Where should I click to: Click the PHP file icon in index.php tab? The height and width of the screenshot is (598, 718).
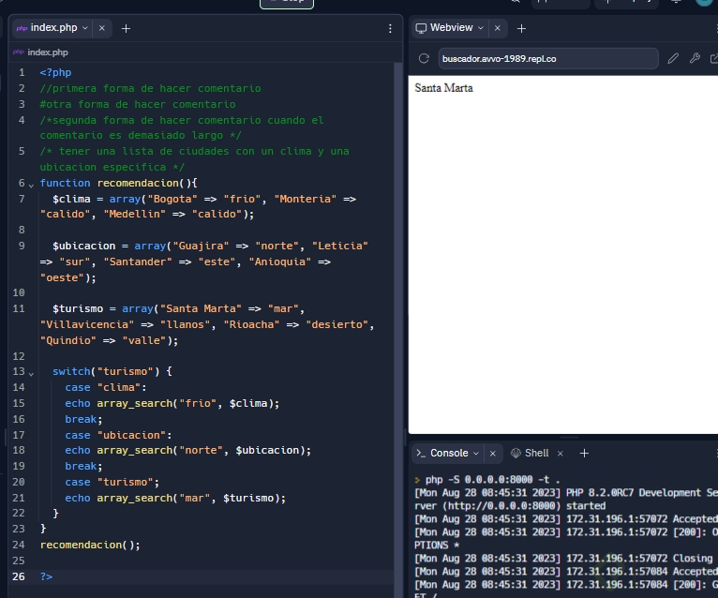tap(22, 28)
